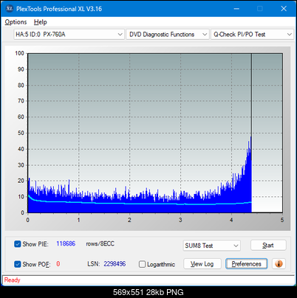The image size is (297, 298).
Task: Expand the Q-Check PI/PO Test dropdown
Action: click(252, 35)
